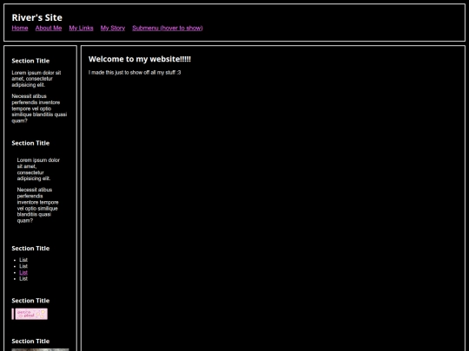This screenshot has height=351, width=469.
Task: Click the partially visible image at sidebar bottom
Action: click(40, 349)
